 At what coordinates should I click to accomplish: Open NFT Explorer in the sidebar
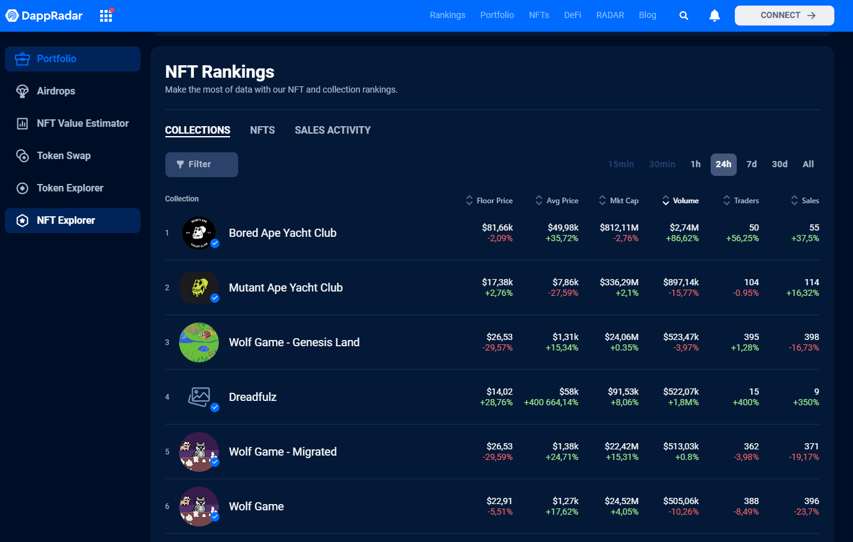coord(73,221)
